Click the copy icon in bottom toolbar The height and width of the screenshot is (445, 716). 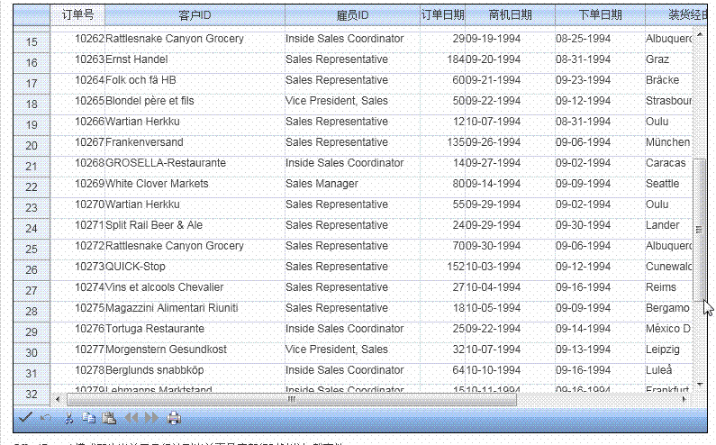[88, 418]
